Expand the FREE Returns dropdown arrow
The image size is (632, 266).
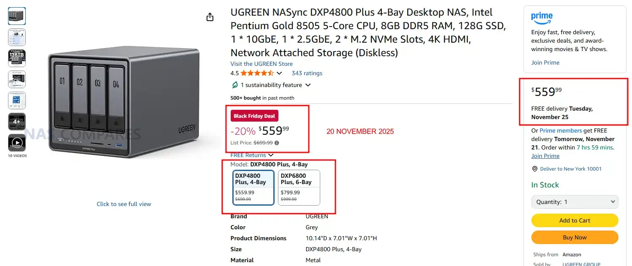tap(271, 155)
